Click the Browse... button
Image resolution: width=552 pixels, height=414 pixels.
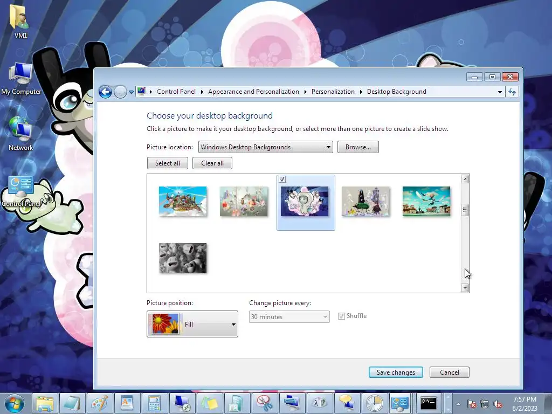click(x=358, y=147)
